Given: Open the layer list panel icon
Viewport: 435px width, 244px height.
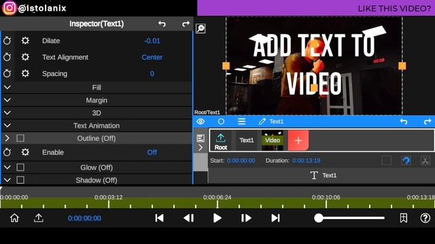Looking at the screenshot, I should [x=201, y=138].
